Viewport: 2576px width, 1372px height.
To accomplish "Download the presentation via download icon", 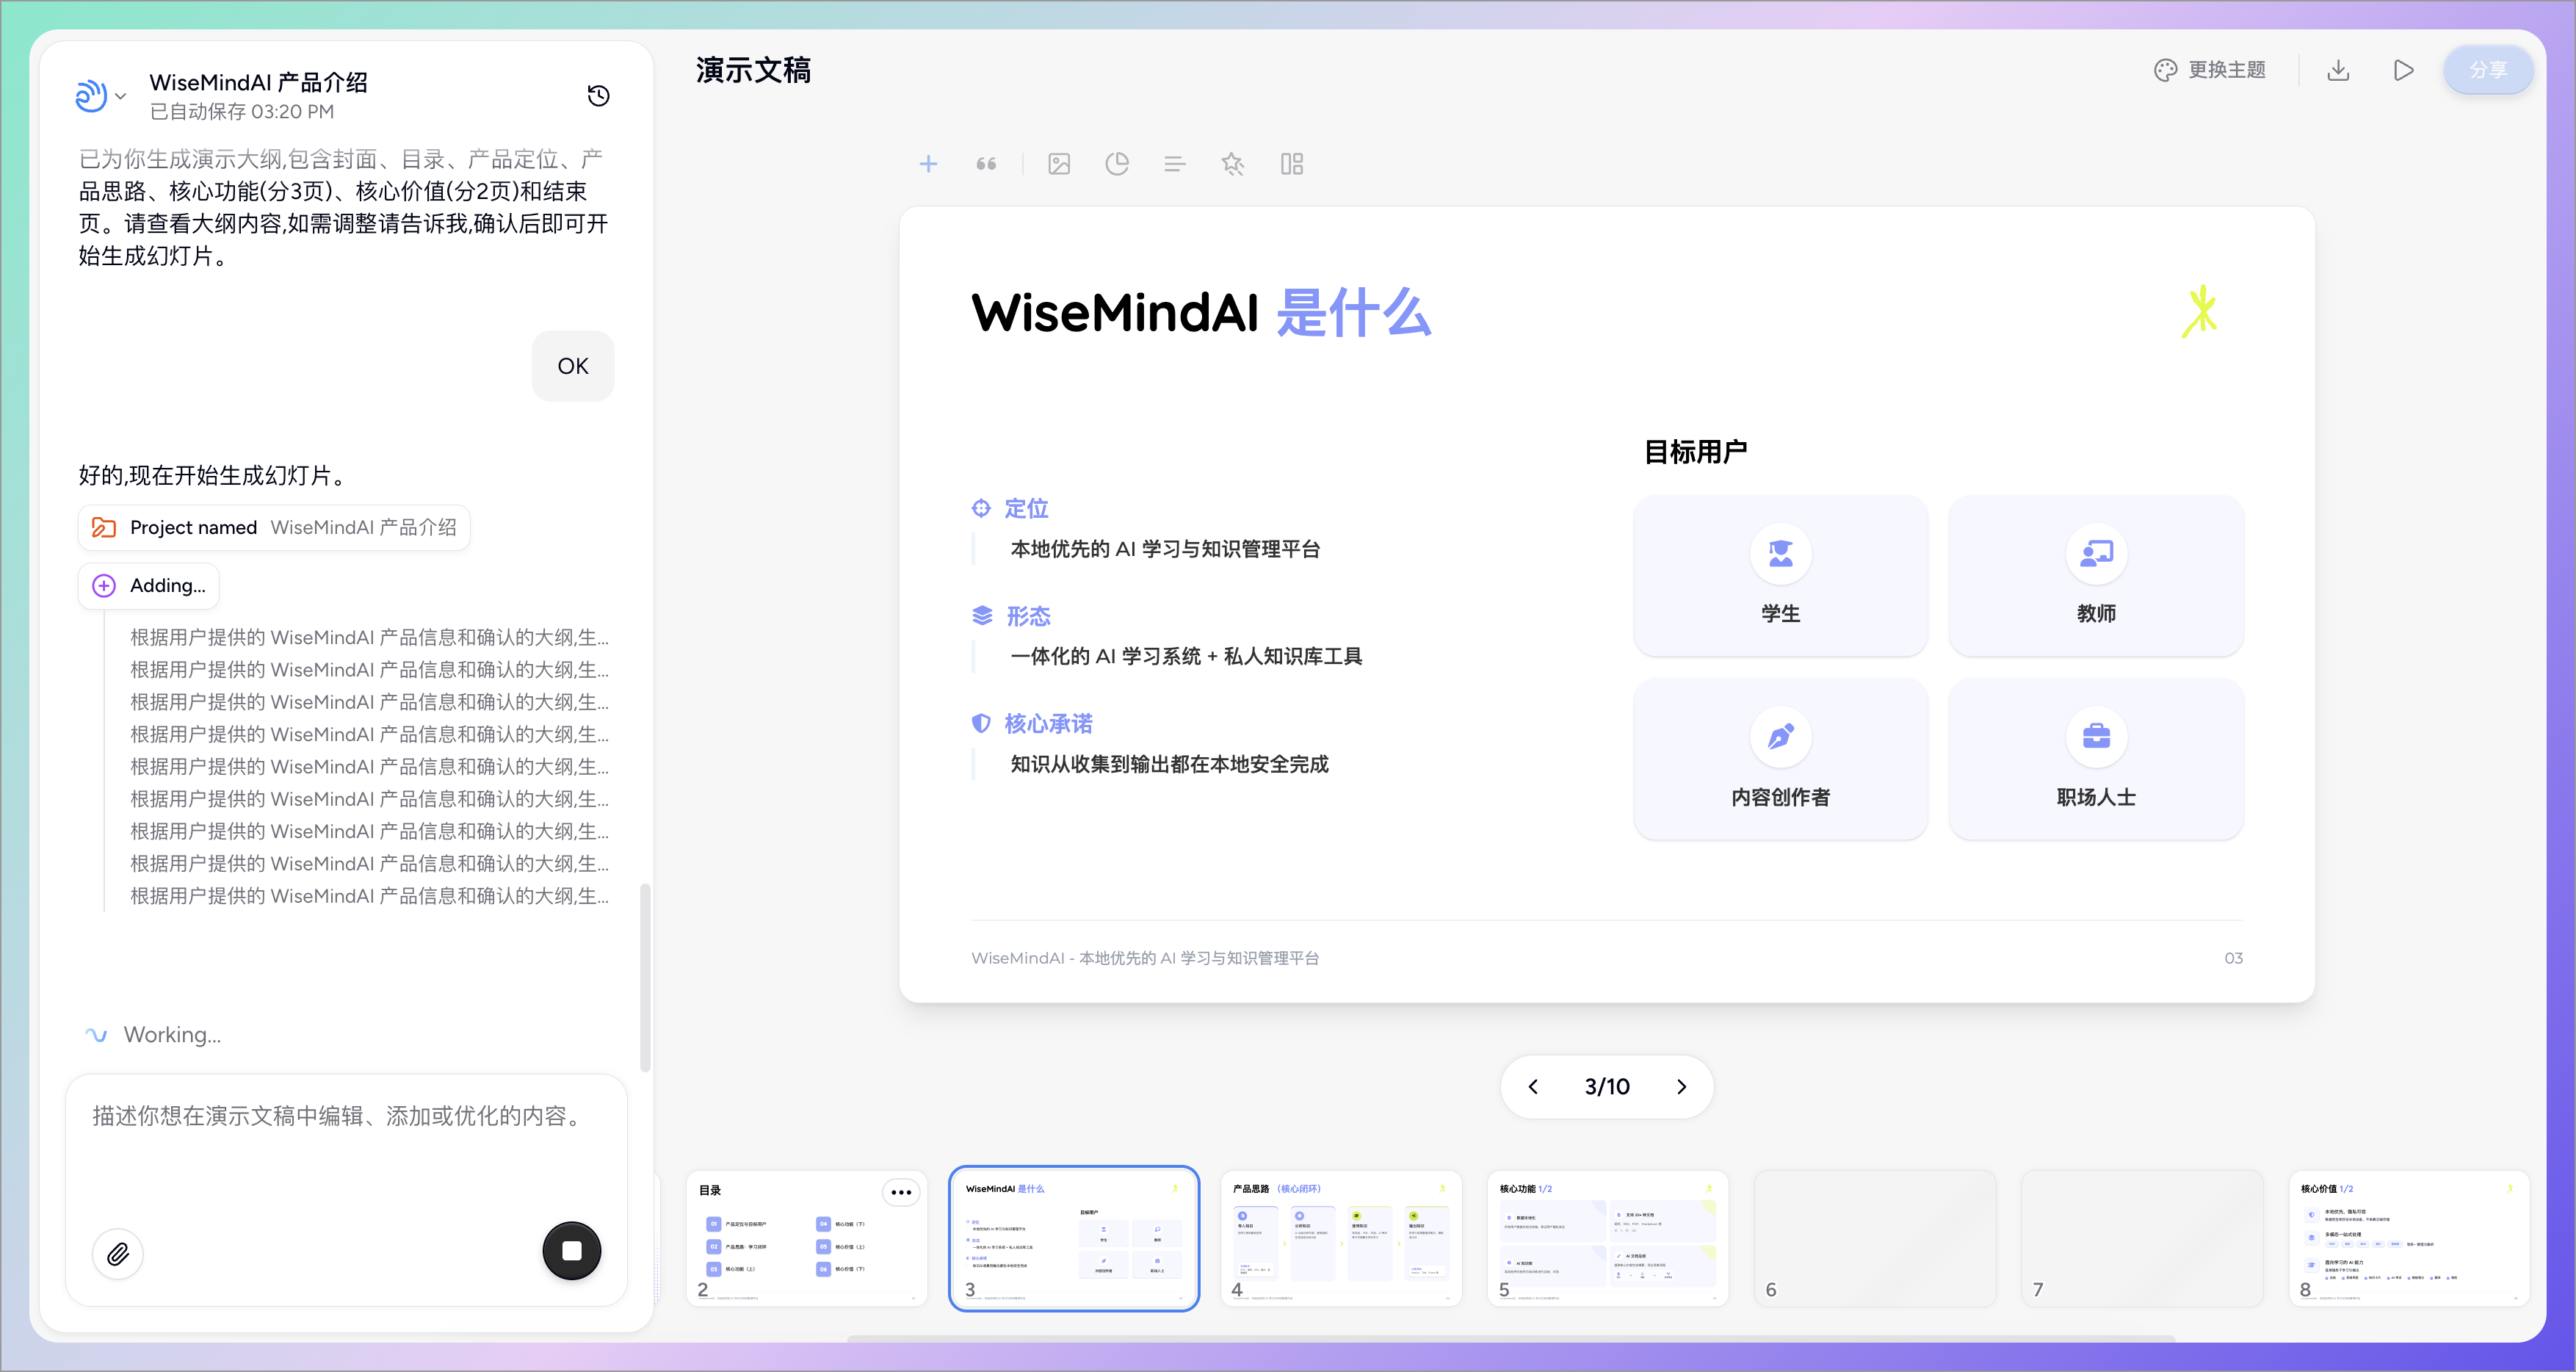I will point(2338,70).
